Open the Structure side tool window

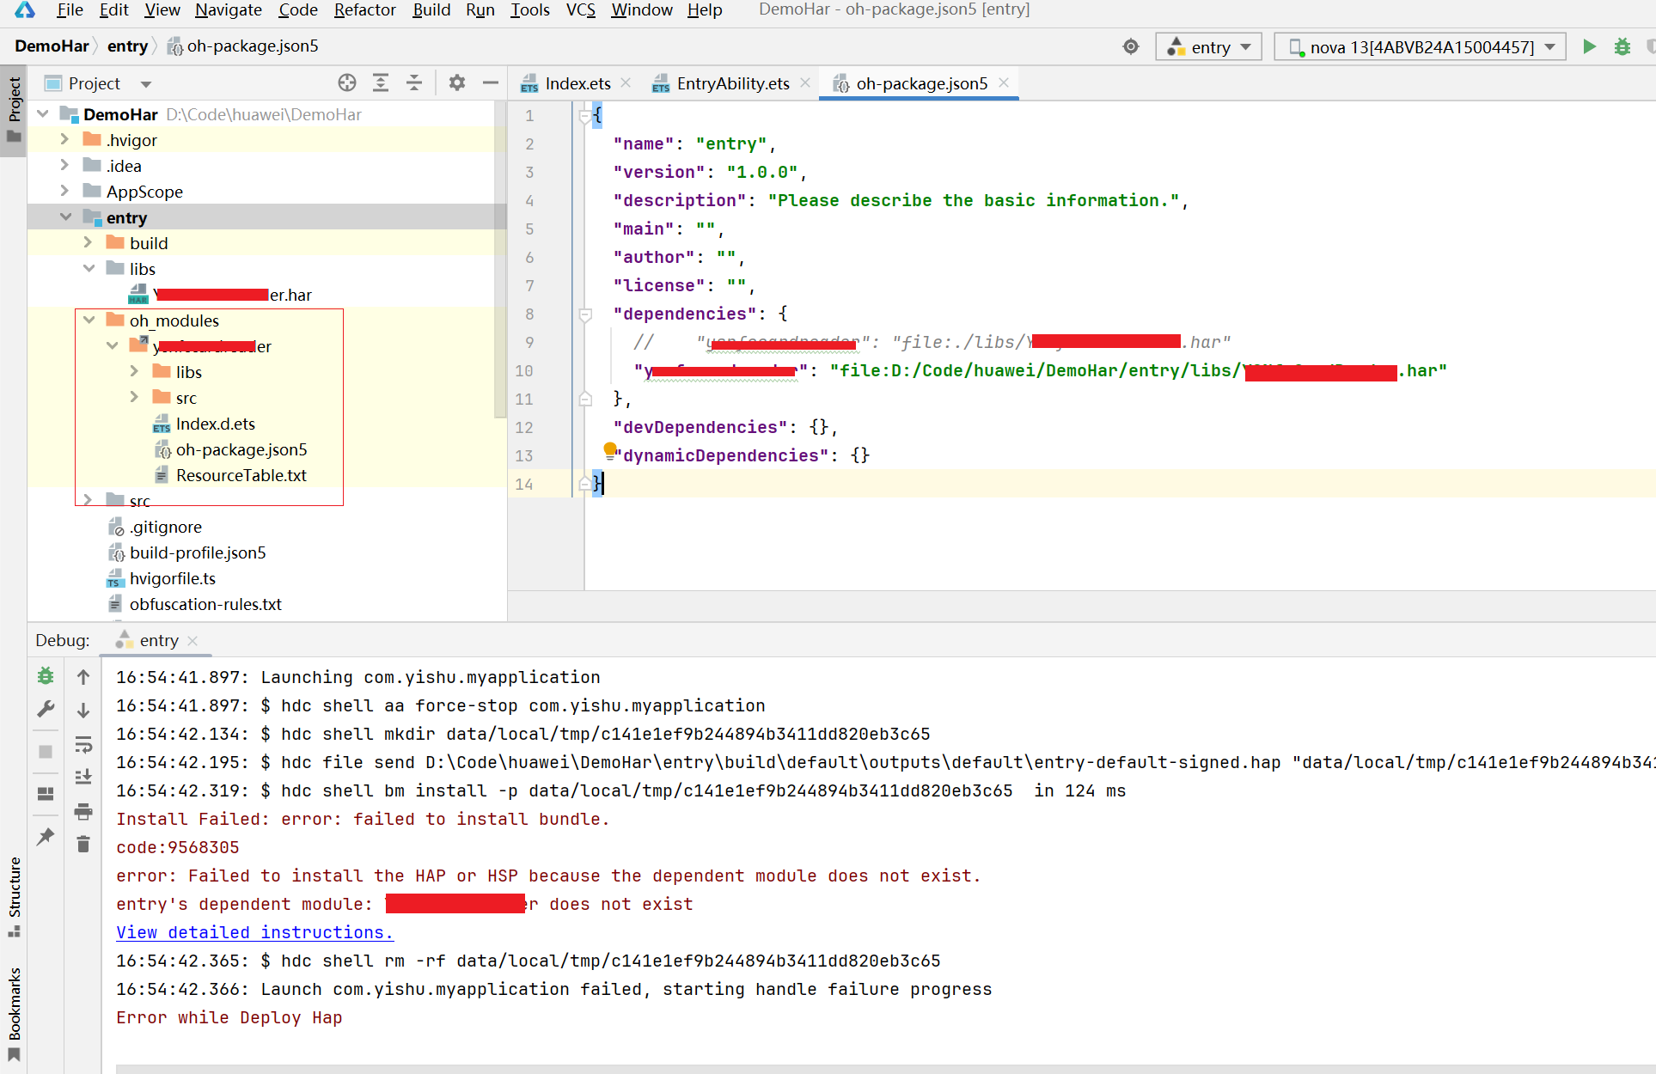click(14, 897)
